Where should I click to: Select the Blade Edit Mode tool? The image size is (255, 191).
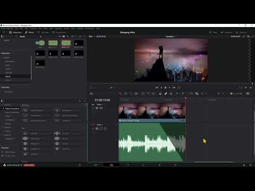(x=136, y=94)
